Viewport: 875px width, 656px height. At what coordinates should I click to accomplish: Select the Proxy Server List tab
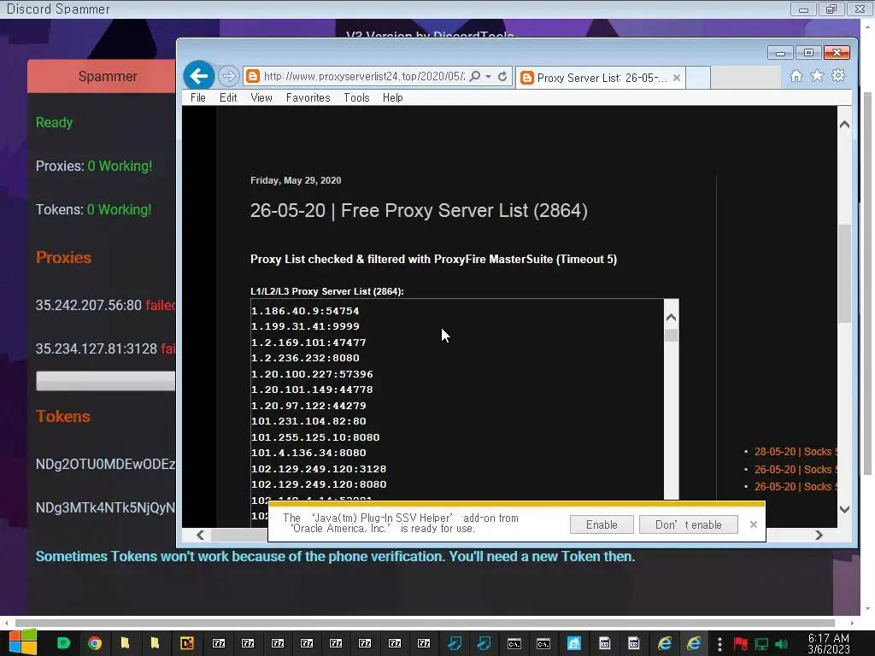[x=600, y=78]
